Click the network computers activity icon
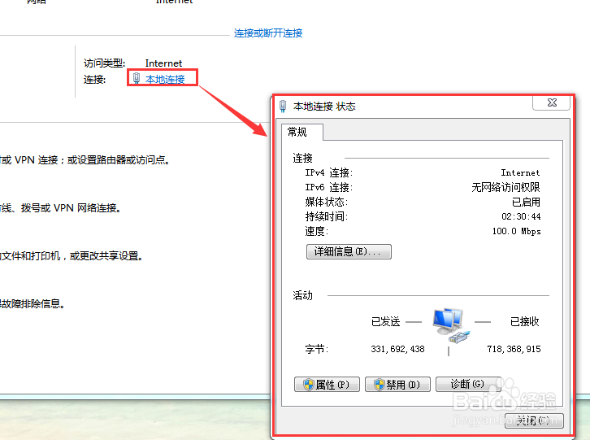This screenshot has height=440, width=590. pos(450,325)
